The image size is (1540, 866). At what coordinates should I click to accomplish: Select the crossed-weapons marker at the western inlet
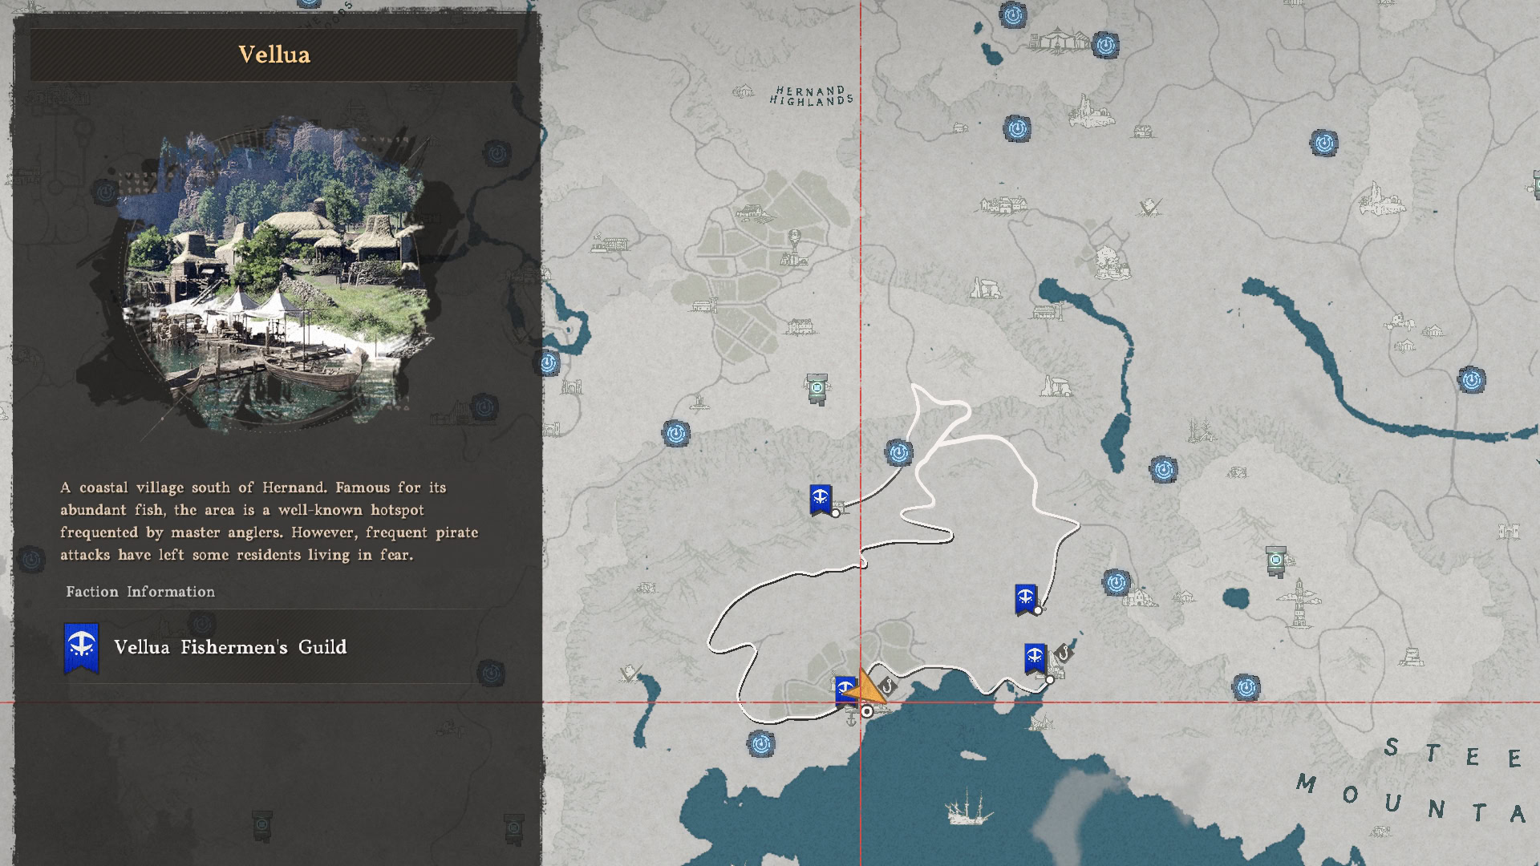click(631, 673)
